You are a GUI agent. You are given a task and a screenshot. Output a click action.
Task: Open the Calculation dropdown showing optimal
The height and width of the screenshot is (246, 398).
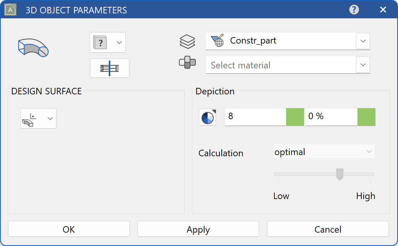tap(324, 152)
